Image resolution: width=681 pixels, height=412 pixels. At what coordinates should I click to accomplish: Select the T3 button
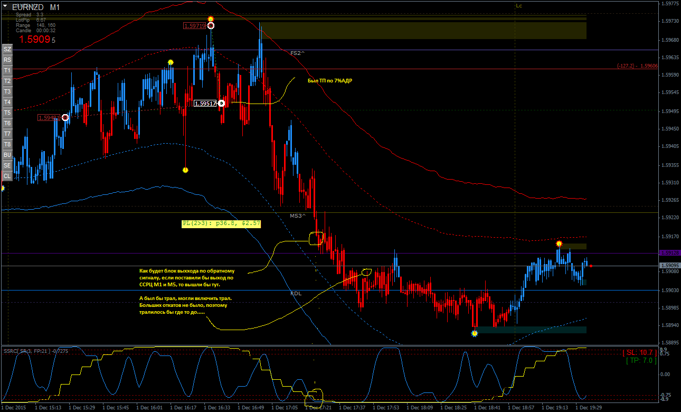pyautogui.click(x=7, y=91)
